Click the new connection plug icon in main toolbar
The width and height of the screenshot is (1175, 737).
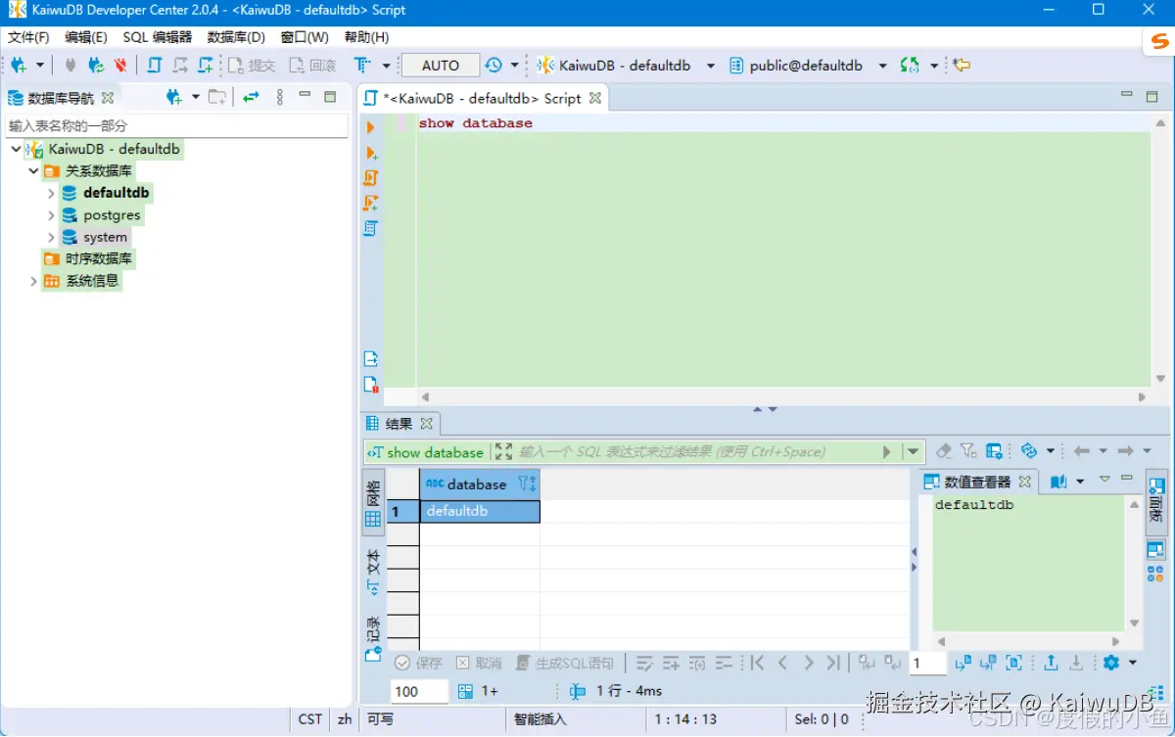[19, 66]
